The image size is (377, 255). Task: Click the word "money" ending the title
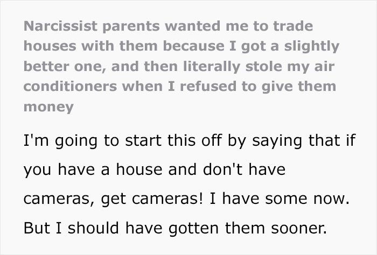point(48,106)
